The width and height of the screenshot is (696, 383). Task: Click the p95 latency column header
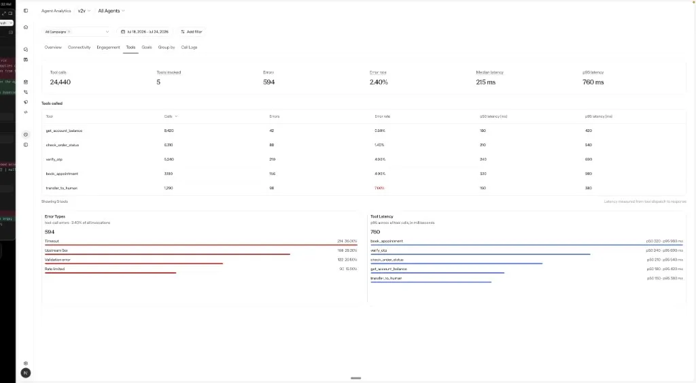coord(598,116)
